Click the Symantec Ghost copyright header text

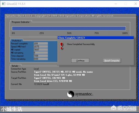tap(60, 16)
